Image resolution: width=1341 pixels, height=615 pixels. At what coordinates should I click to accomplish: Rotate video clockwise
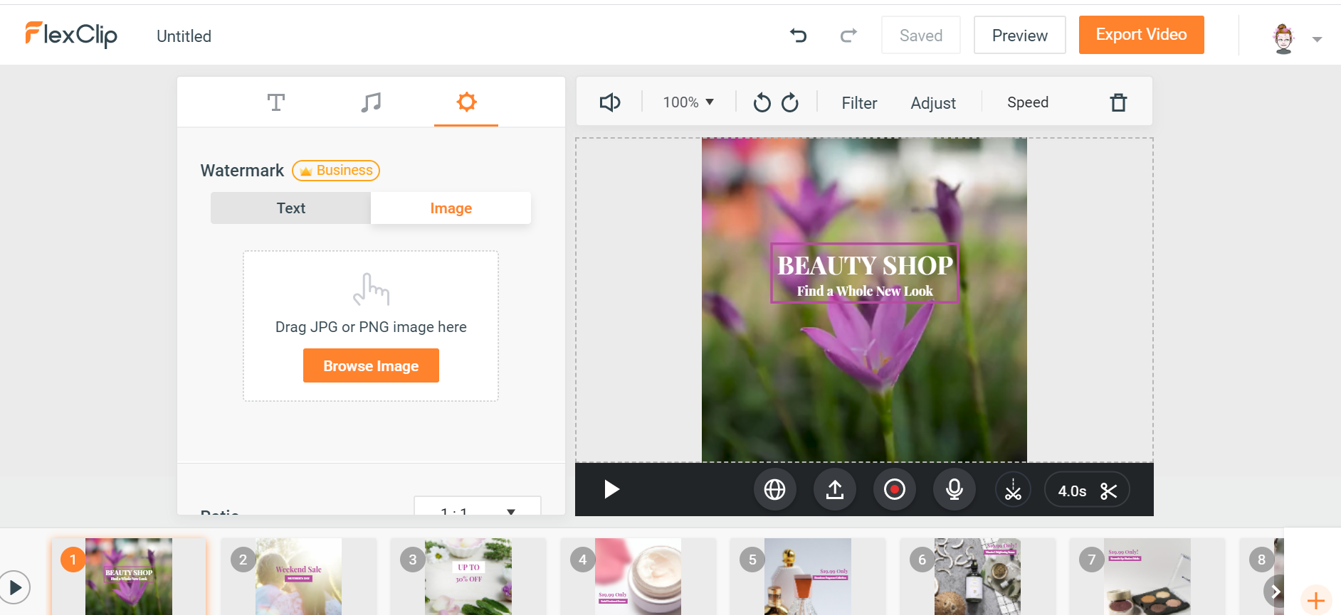790,102
